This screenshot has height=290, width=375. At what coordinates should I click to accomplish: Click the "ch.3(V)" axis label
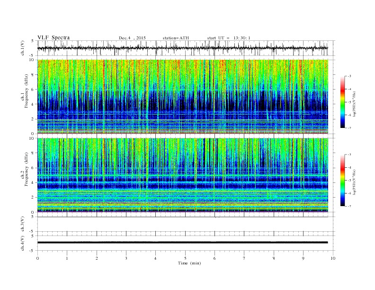point(23,224)
